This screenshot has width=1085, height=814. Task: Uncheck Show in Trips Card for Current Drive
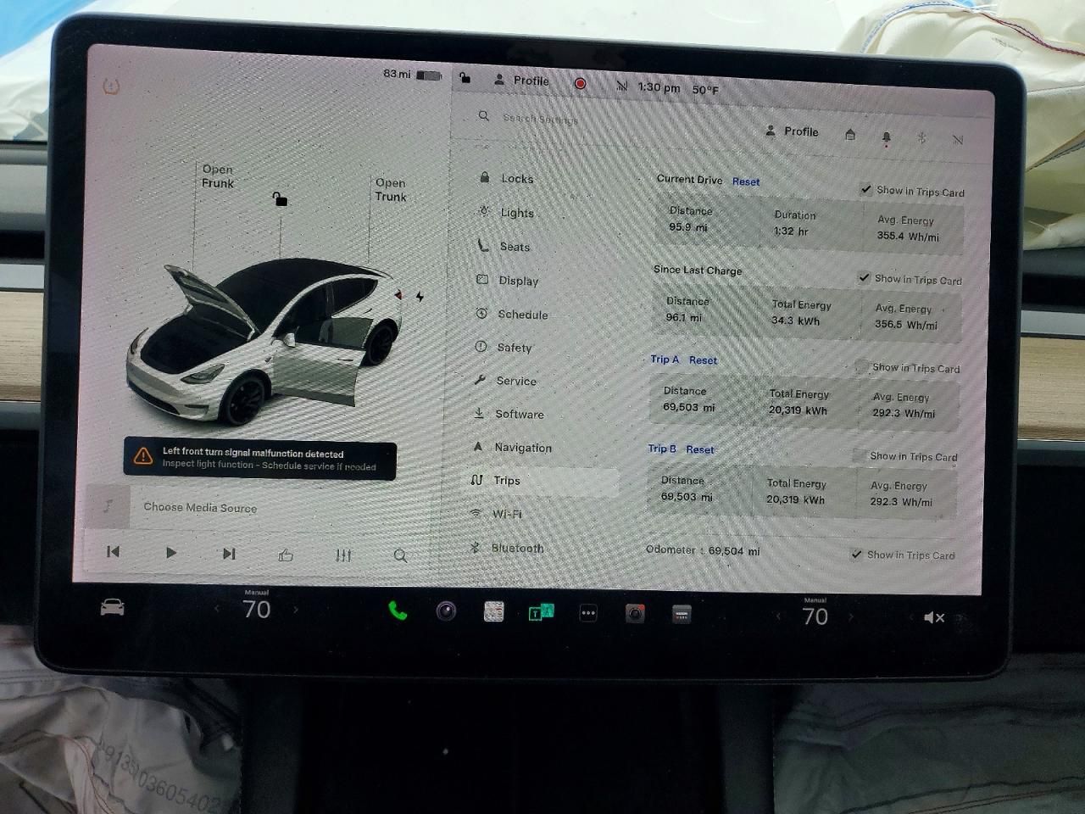[865, 190]
